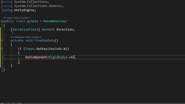Click the GetKey method call

(42, 49)
